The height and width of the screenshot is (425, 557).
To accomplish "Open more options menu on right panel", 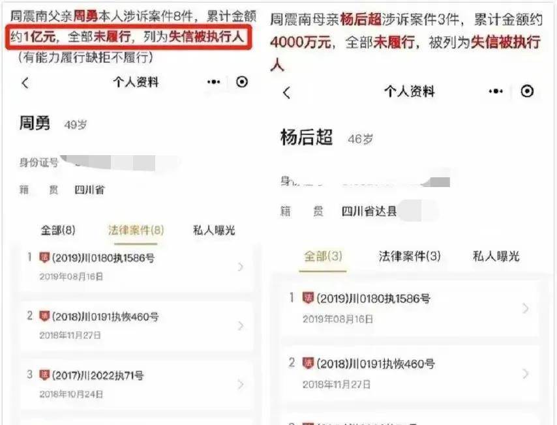I will (x=496, y=92).
